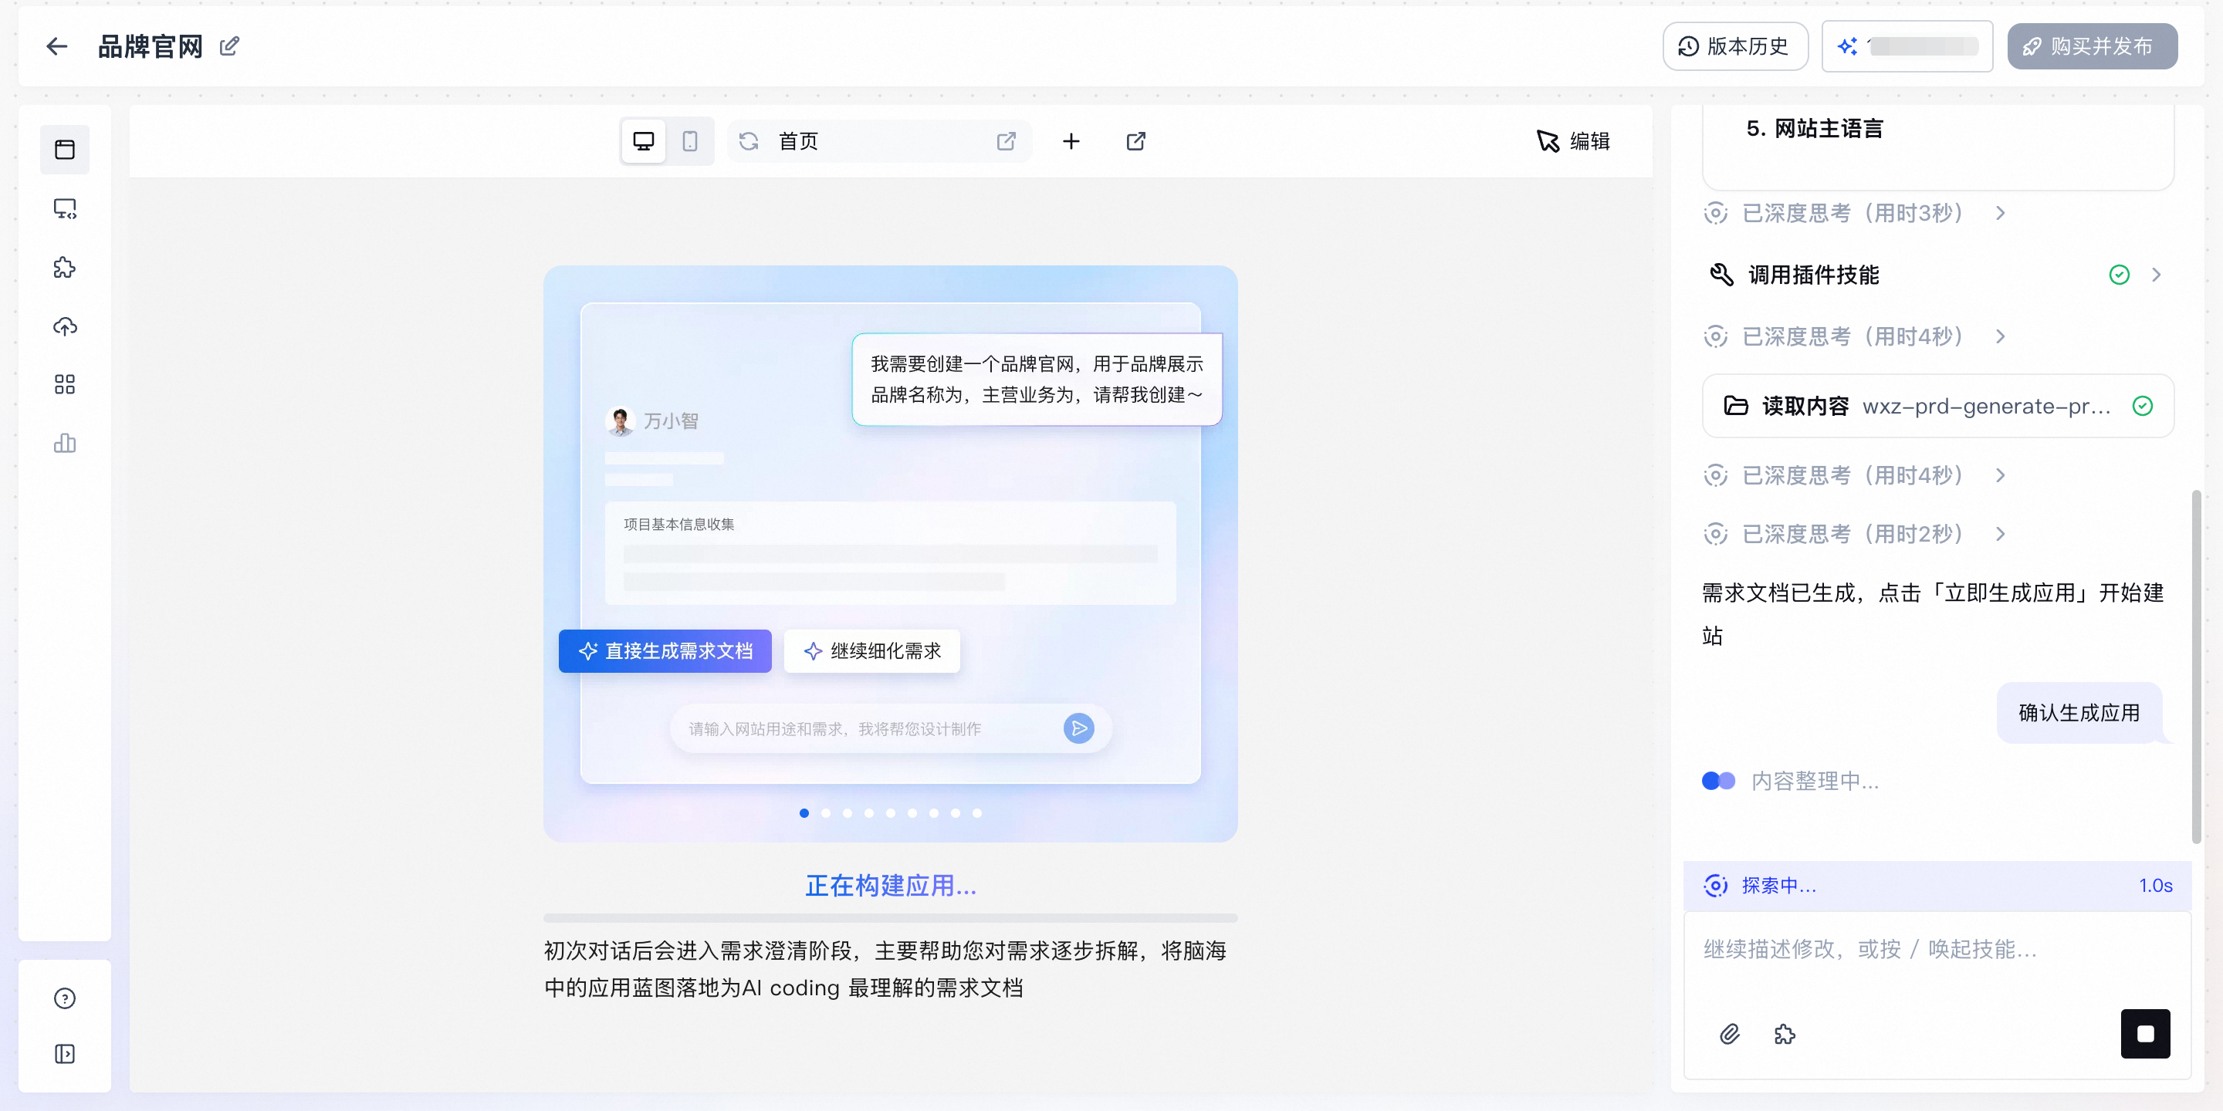Click the send icon in preview input

(1079, 728)
